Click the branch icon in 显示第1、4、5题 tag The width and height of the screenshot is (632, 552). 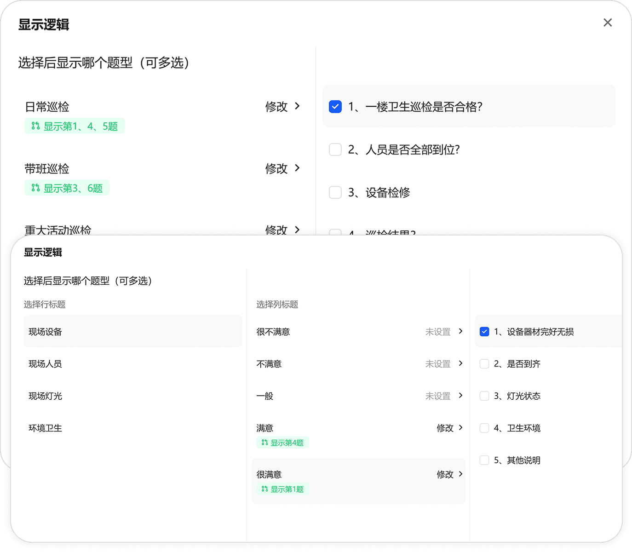pyautogui.click(x=35, y=126)
